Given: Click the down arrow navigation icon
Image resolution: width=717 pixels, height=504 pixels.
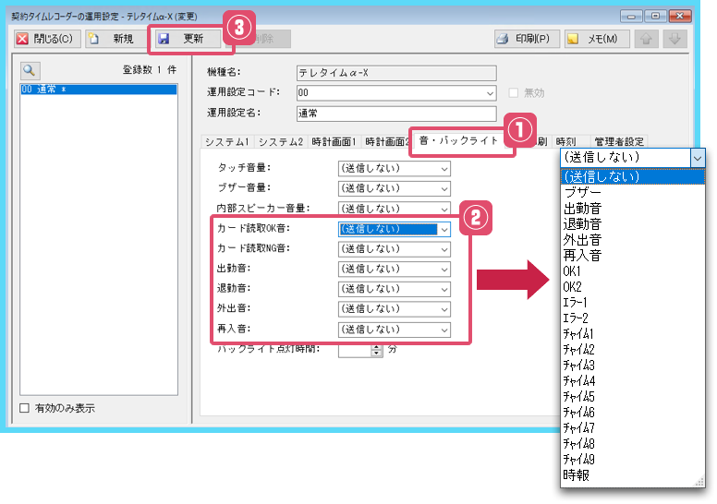Looking at the screenshot, I should pos(675,39).
